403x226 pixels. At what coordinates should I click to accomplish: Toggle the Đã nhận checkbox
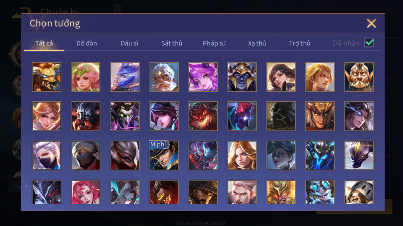click(x=369, y=43)
